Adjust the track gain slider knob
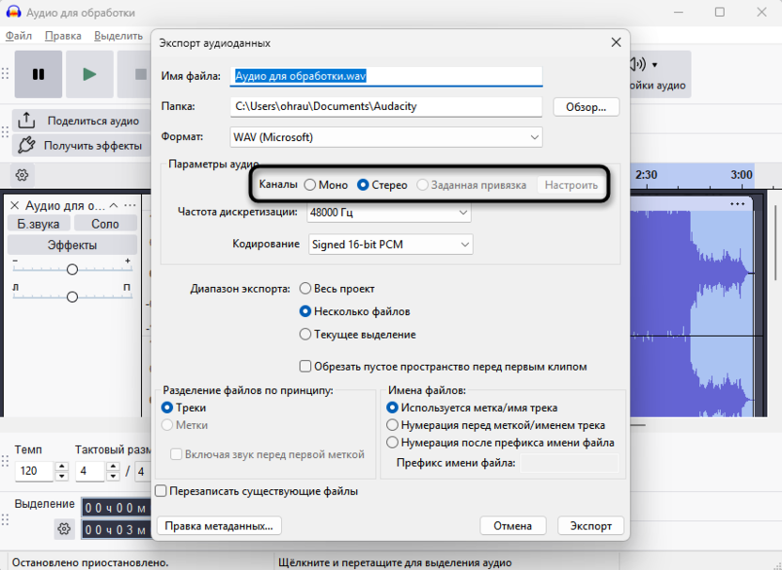Screen dimensions: 782x570 pos(72,270)
